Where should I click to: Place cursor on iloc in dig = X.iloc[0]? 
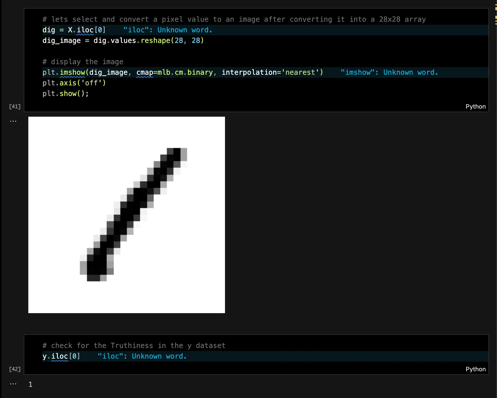pyautogui.click(x=85, y=30)
